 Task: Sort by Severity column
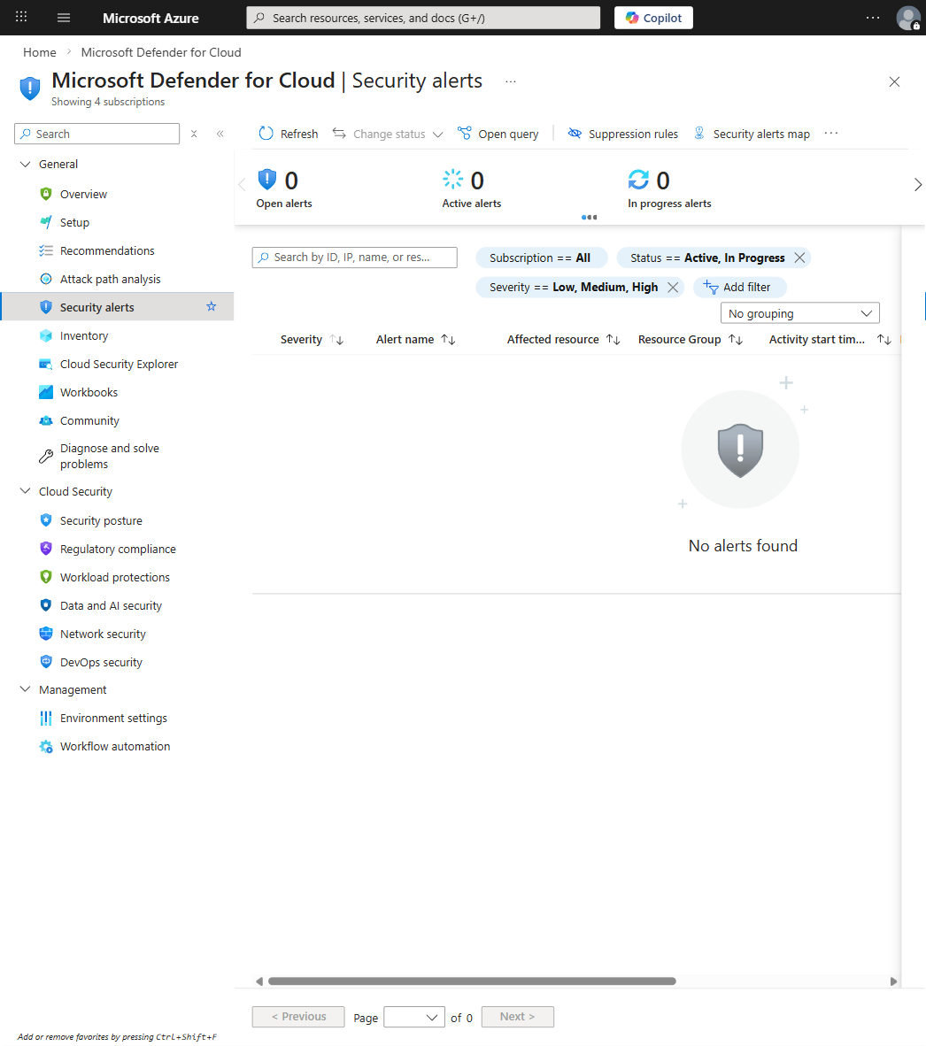tap(312, 340)
